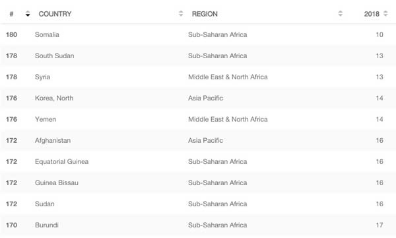The height and width of the screenshot is (238, 396).
Task: Click sort arrows beside COUNTRY column
Action: [181, 13]
